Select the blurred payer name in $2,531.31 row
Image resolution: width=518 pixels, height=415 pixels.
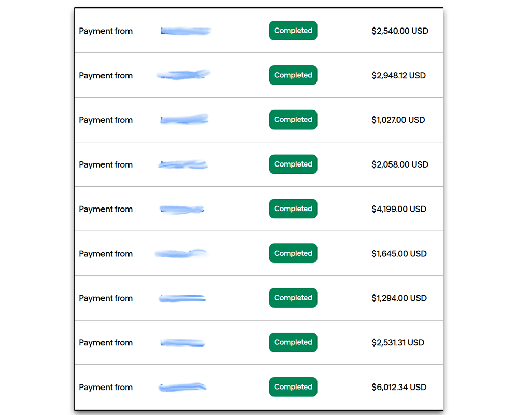coord(182,343)
